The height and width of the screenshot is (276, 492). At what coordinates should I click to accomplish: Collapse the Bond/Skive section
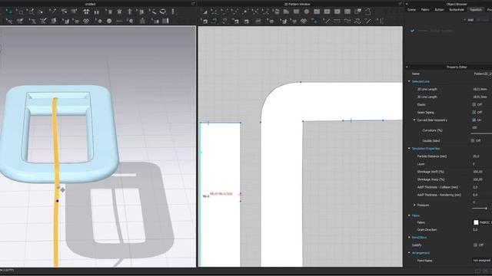(x=409, y=237)
